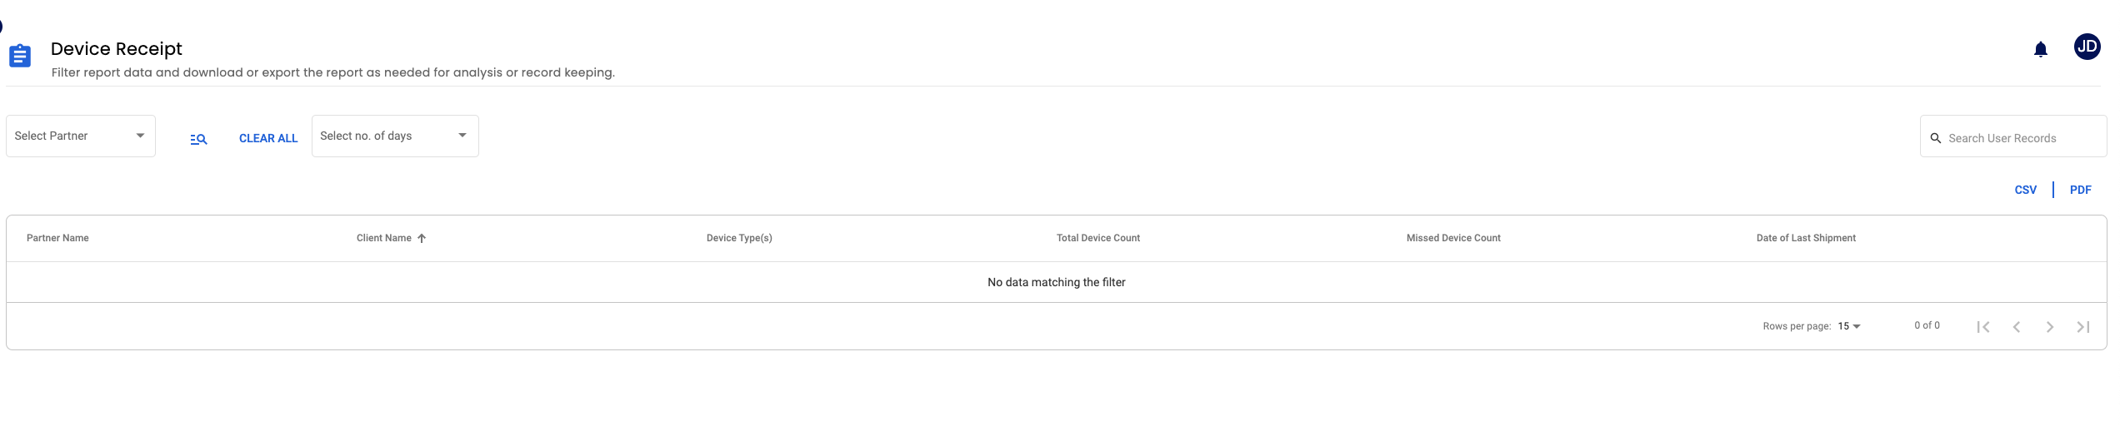Open the JD user avatar menu
Viewport: 2120px width, 426px height.
pyautogui.click(x=2087, y=47)
